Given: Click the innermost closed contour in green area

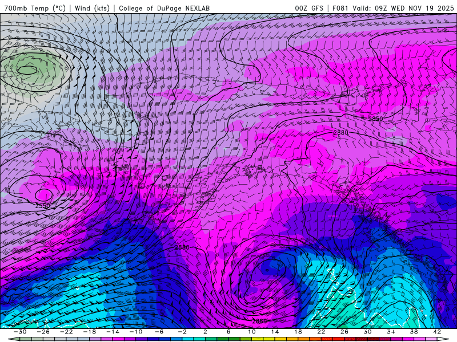Looking at the screenshot, I should pyautogui.click(x=27, y=70).
